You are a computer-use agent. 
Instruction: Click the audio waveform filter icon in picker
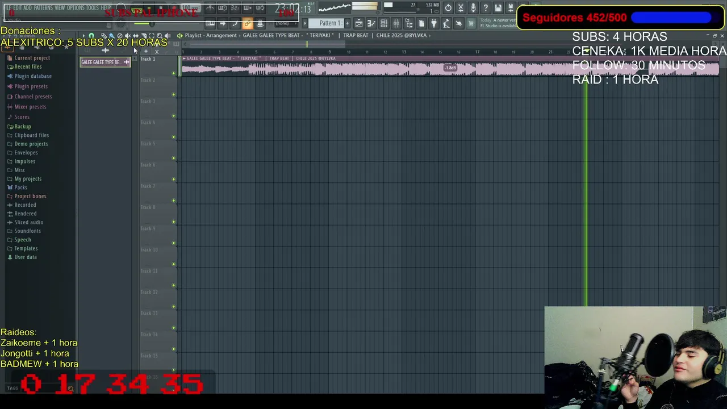point(106,51)
